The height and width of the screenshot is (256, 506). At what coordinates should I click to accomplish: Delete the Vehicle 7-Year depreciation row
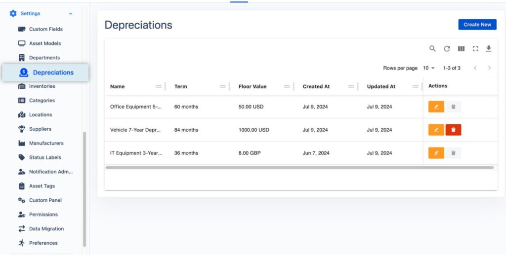[x=453, y=130]
